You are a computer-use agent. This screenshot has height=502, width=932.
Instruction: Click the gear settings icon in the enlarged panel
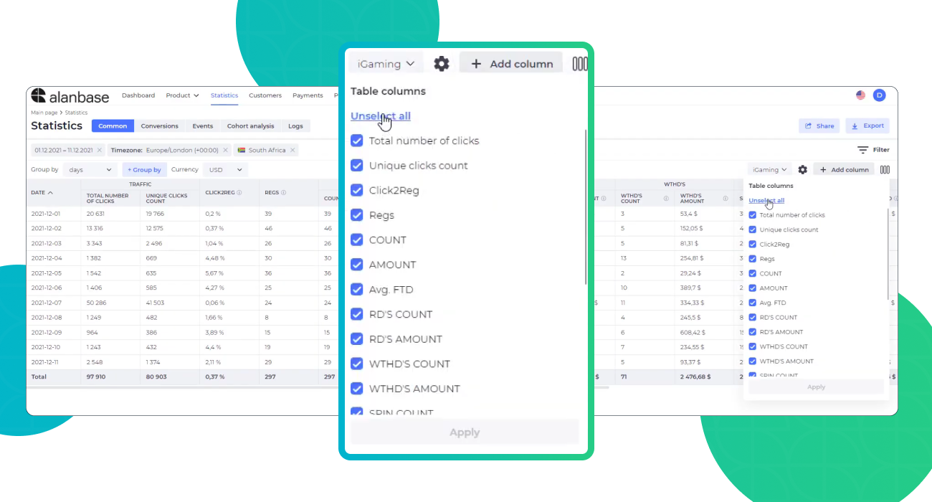click(442, 64)
